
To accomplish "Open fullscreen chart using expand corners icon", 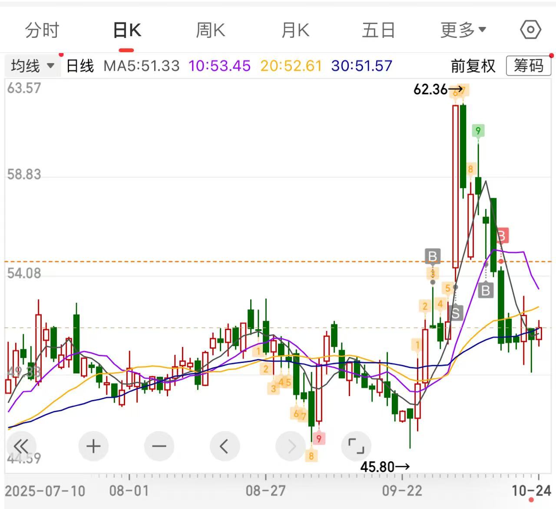I will [x=356, y=446].
